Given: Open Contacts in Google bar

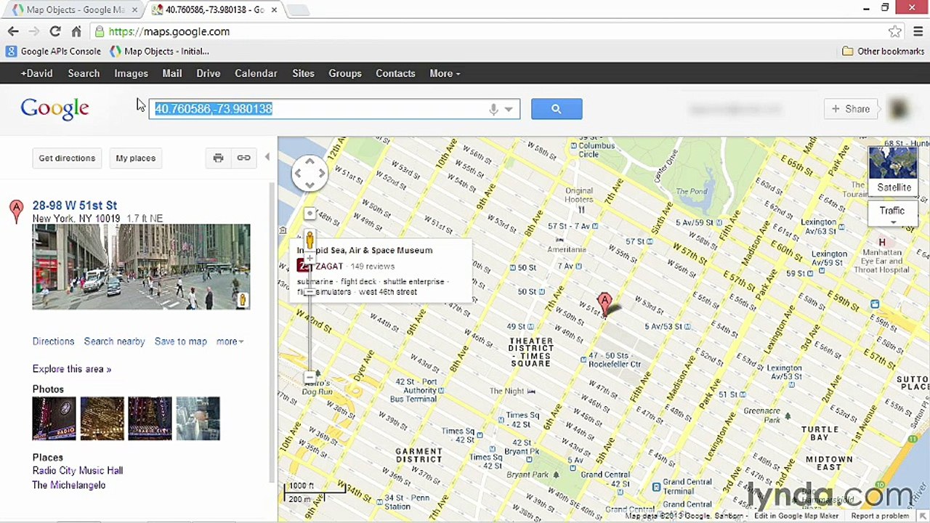Looking at the screenshot, I should (x=395, y=73).
